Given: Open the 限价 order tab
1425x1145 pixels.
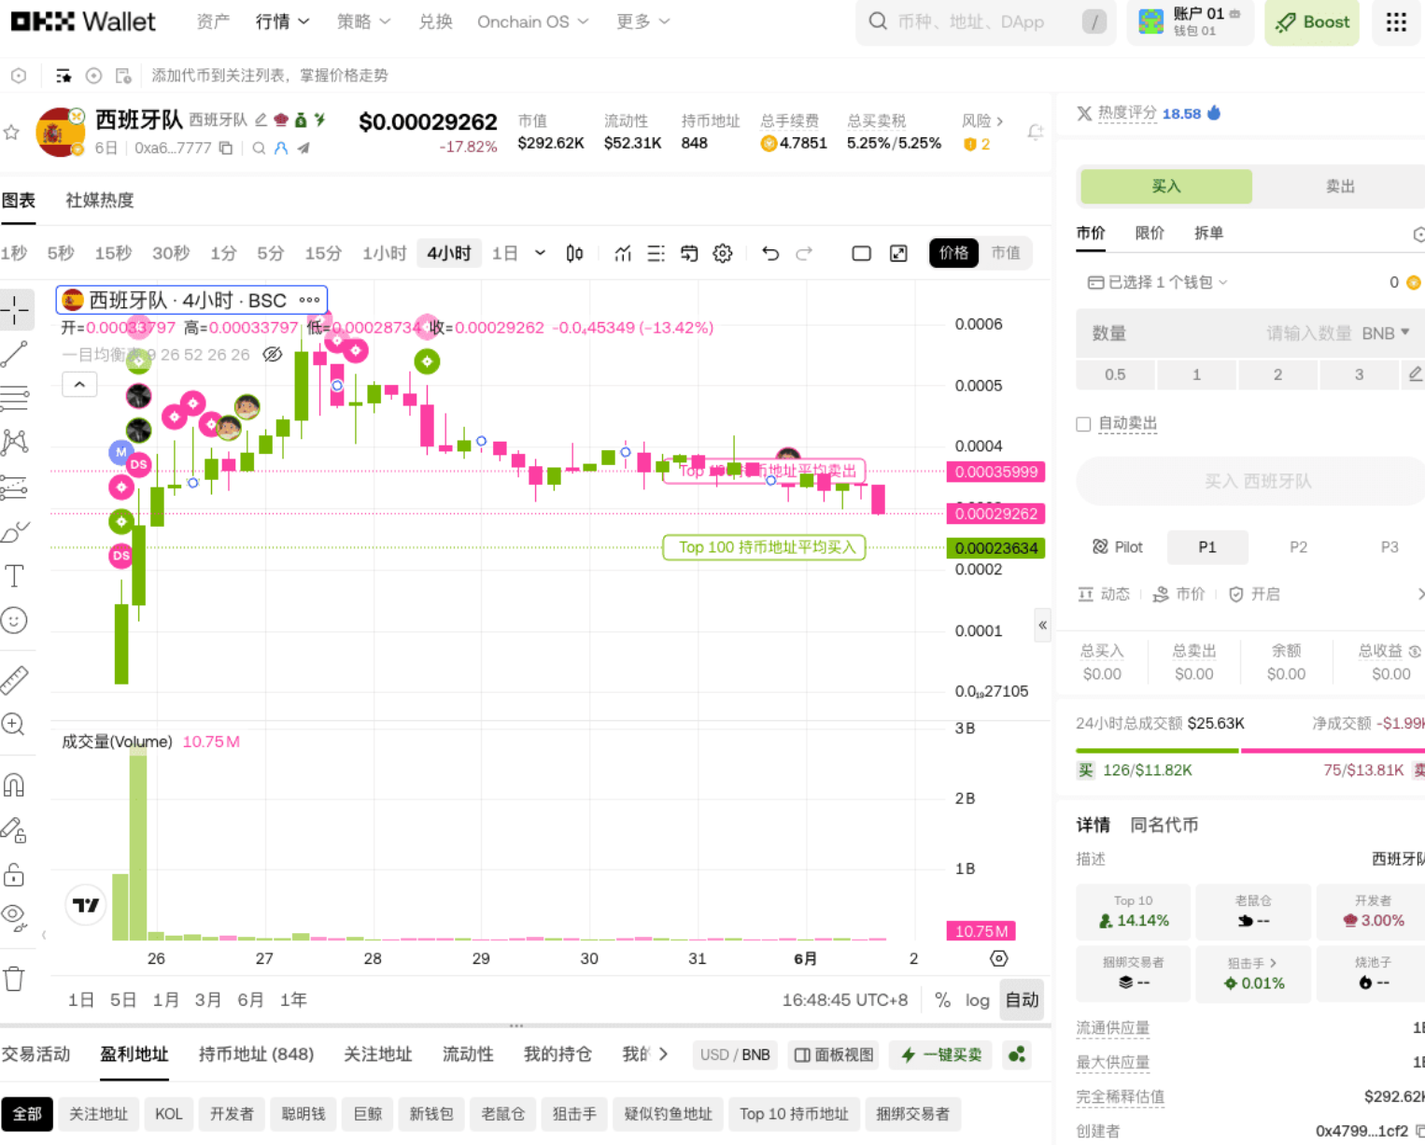Looking at the screenshot, I should click(x=1150, y=233).
